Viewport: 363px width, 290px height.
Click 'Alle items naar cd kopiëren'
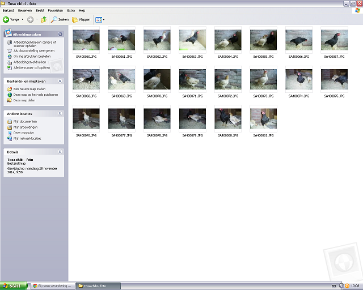[29, 68]
